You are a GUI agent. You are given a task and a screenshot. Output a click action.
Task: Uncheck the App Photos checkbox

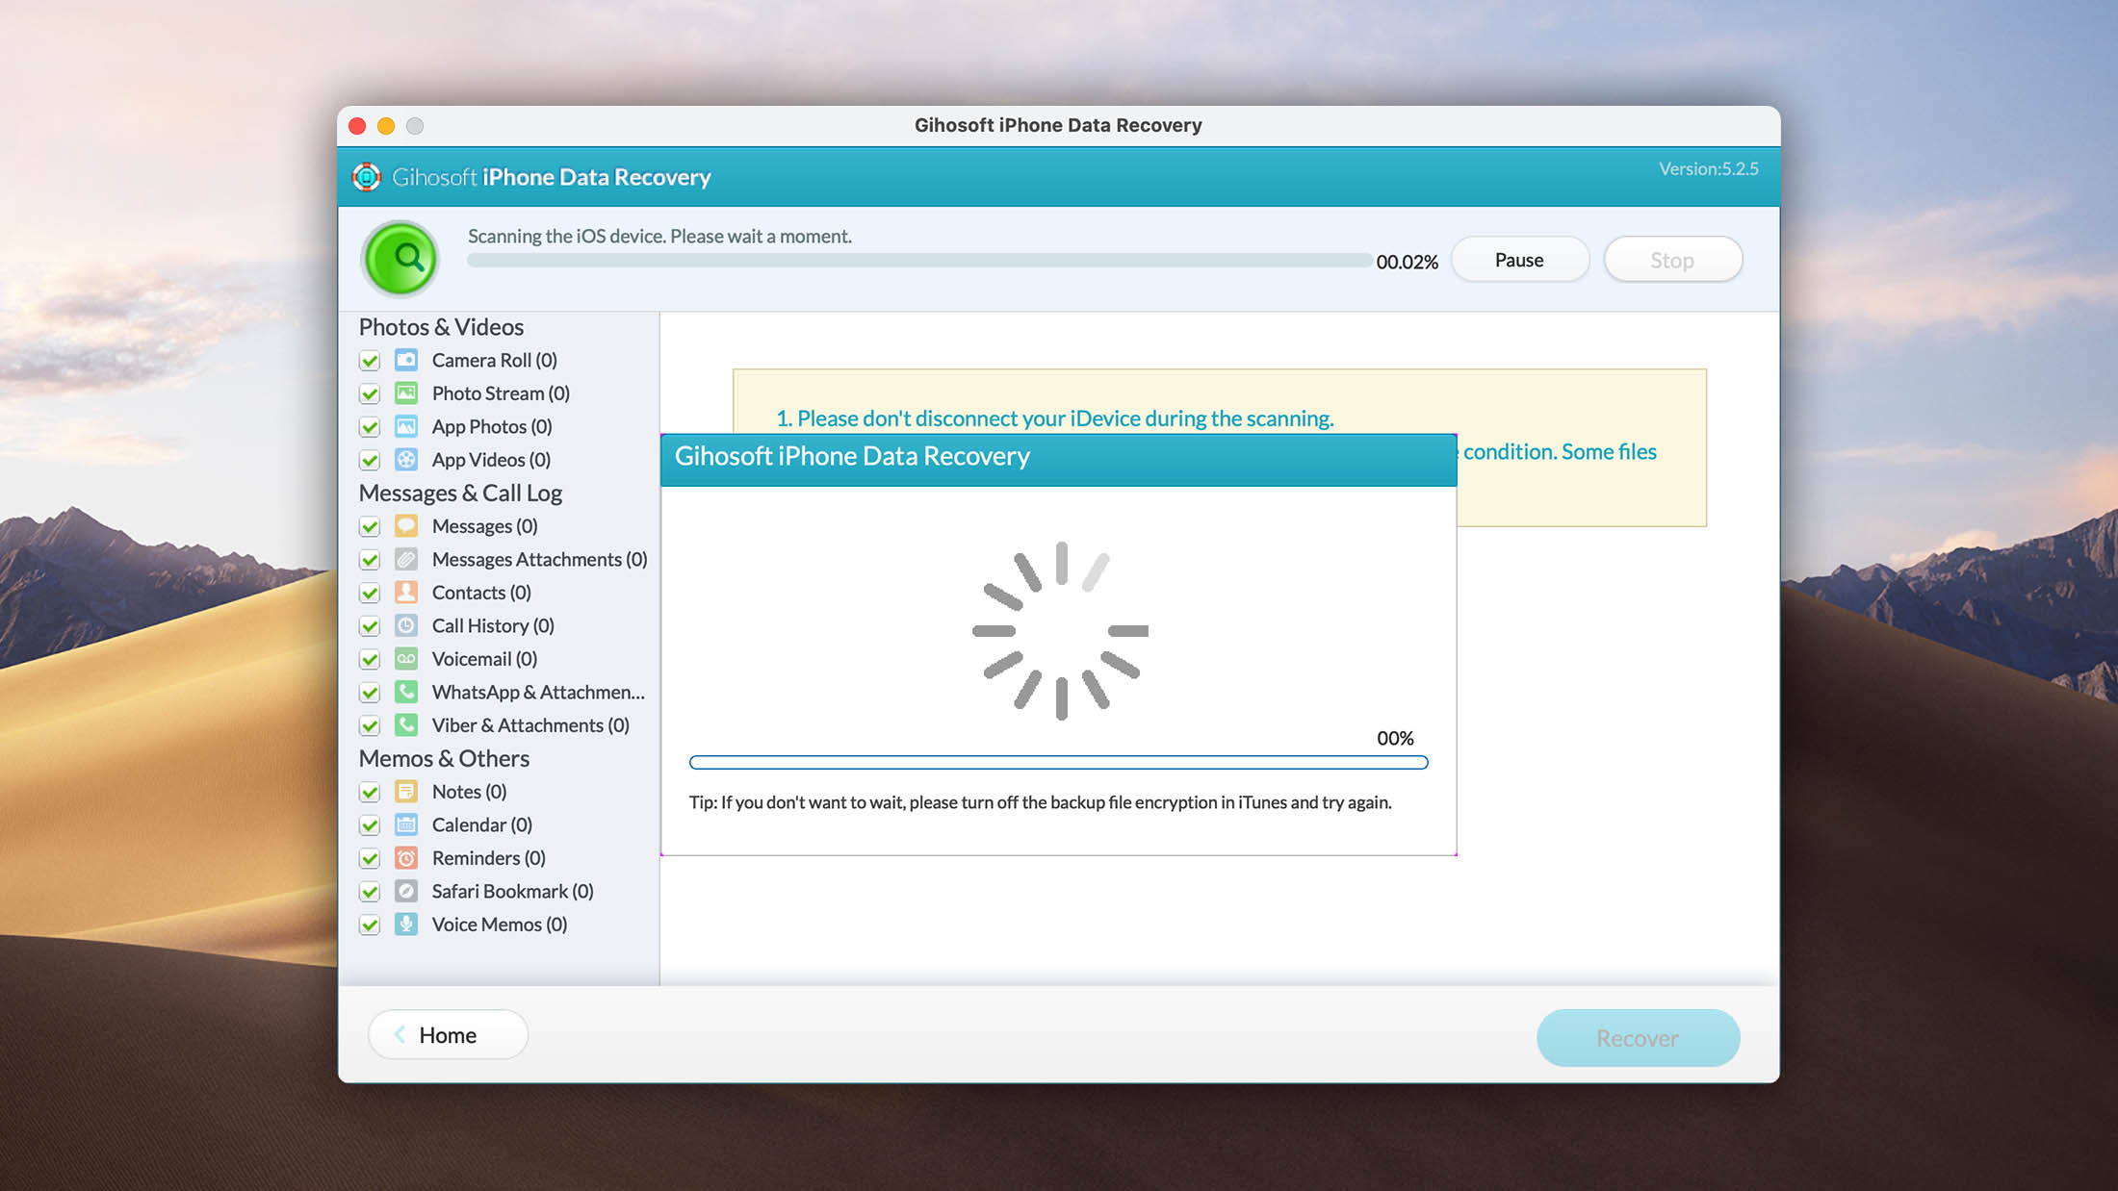[370, 427]
